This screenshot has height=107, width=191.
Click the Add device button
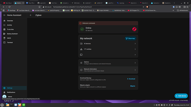181,96
